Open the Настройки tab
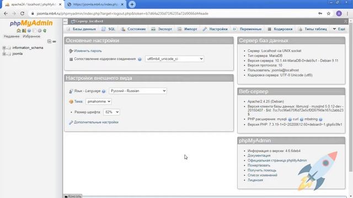The height and width of the screenshot is (198, 353). click(215, 29)
